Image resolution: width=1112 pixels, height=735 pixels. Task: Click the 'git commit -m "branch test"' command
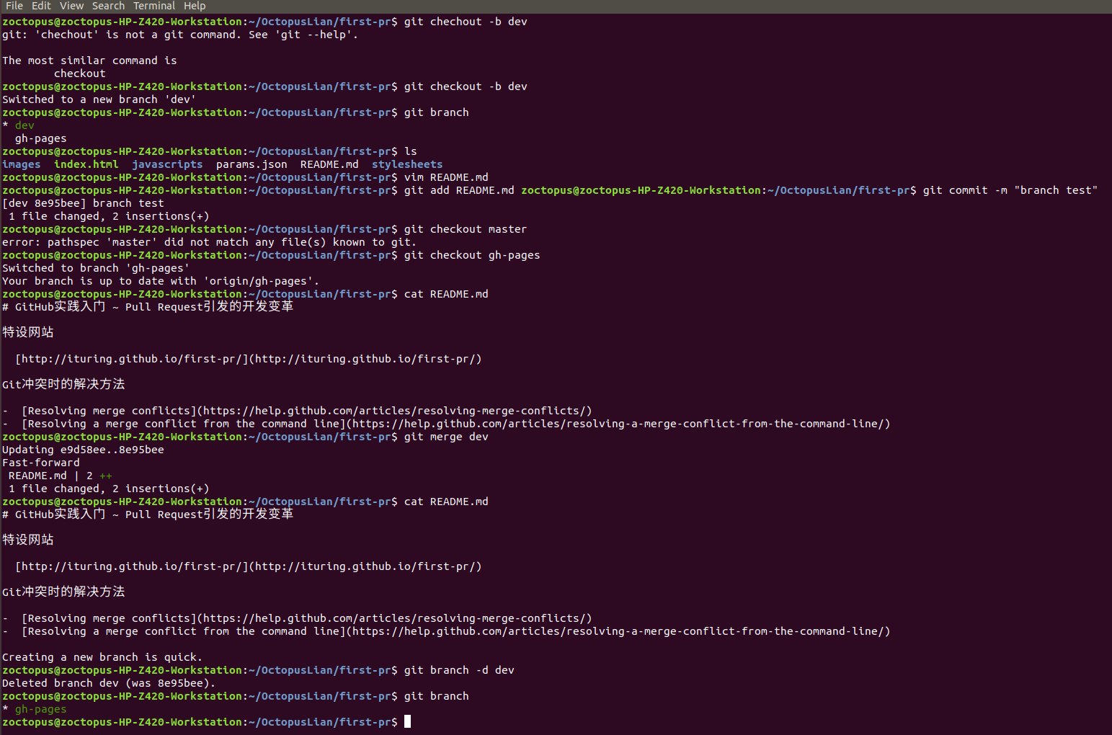tap(1010, 190)
